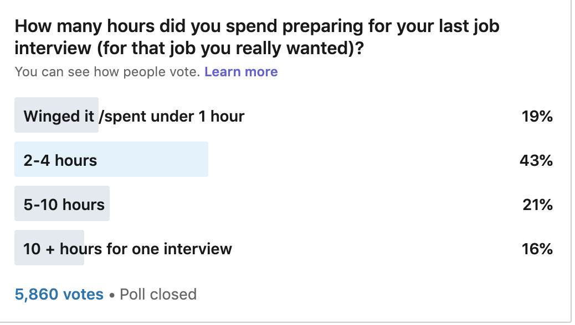Viewport: 575px width, 325px height.
Task: Click the 43% result percentage
Action: click(536, 160)
